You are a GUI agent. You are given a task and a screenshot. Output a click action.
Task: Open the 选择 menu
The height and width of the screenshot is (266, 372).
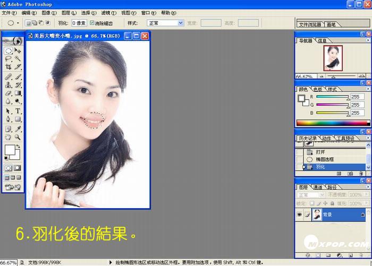tap(89, 13)
